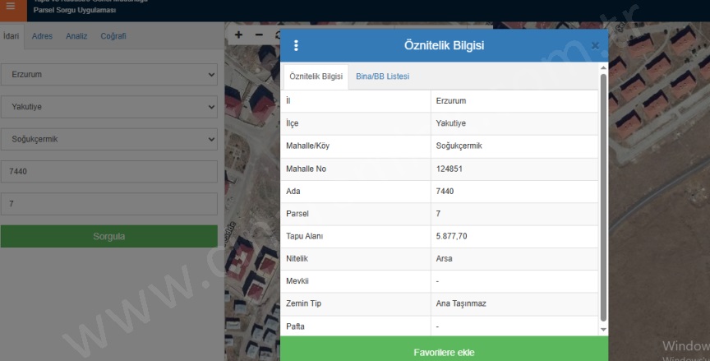Click the Parsel input field containing 7

108,204
